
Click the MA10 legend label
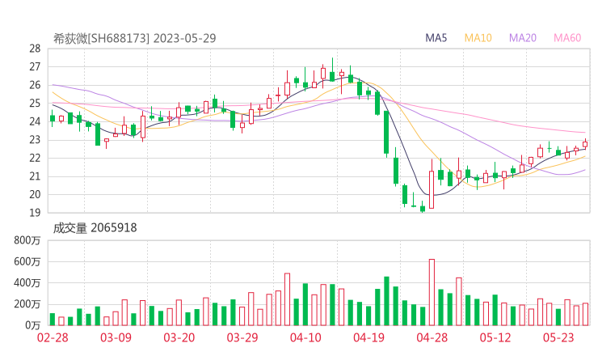pyautogui.click(x=478, y=38)
